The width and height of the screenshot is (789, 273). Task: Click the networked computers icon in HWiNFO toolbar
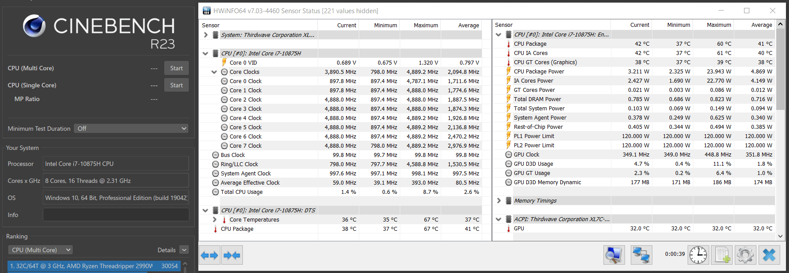pyautogui.click(x=641, y=255)
